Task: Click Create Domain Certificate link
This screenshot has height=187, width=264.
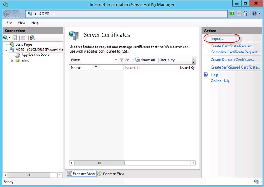Action: [x=232, y=59]
